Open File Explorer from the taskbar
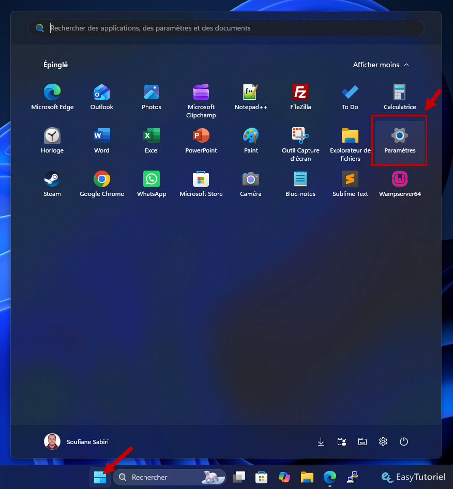This screenshot has width=453, height=489. point(307,477)
